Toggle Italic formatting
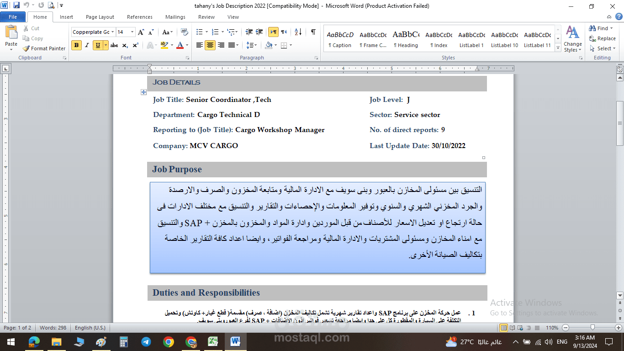This screenshot has height=351, width=624. tap(87, 45)
